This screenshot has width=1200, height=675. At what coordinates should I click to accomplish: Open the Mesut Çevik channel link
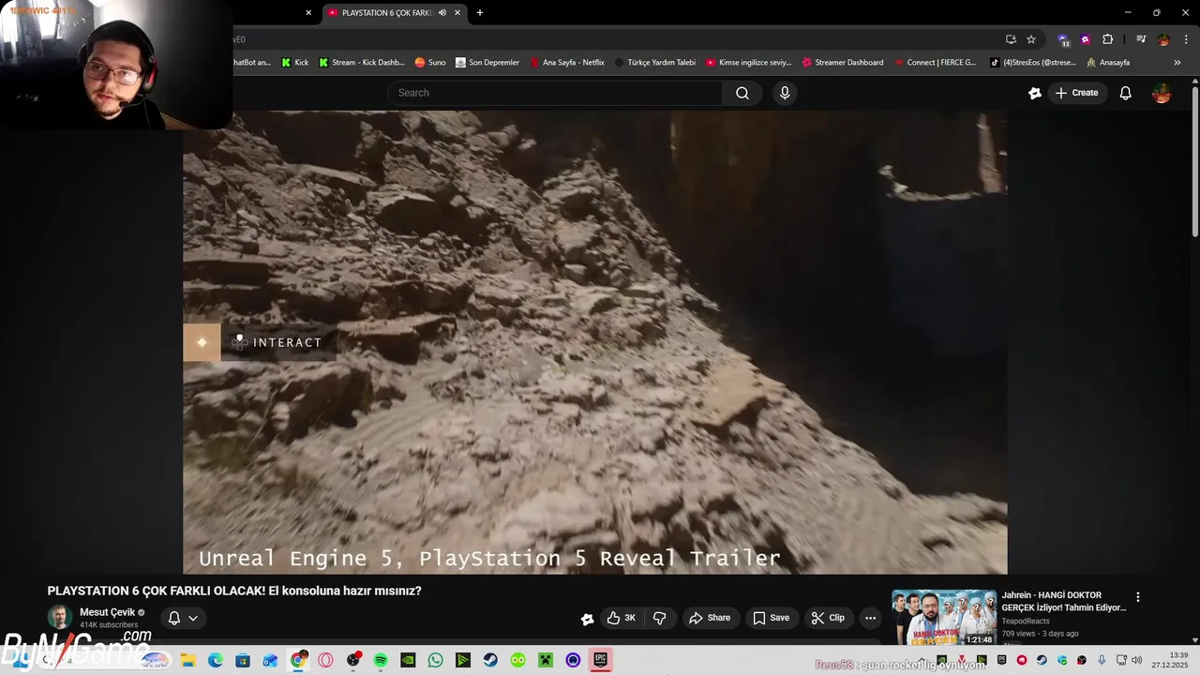(108, 612)
